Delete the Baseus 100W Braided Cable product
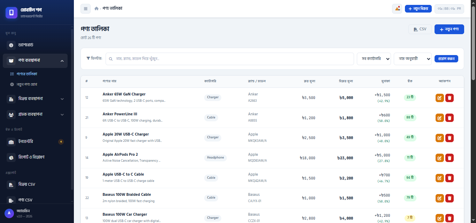 click(450, 198)
